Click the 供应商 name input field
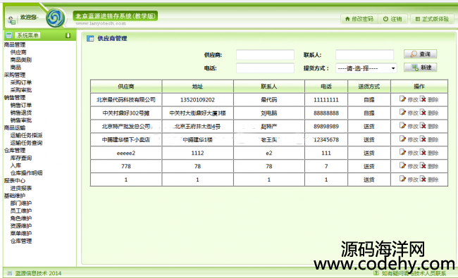458x278 pixels. [265, 55]
